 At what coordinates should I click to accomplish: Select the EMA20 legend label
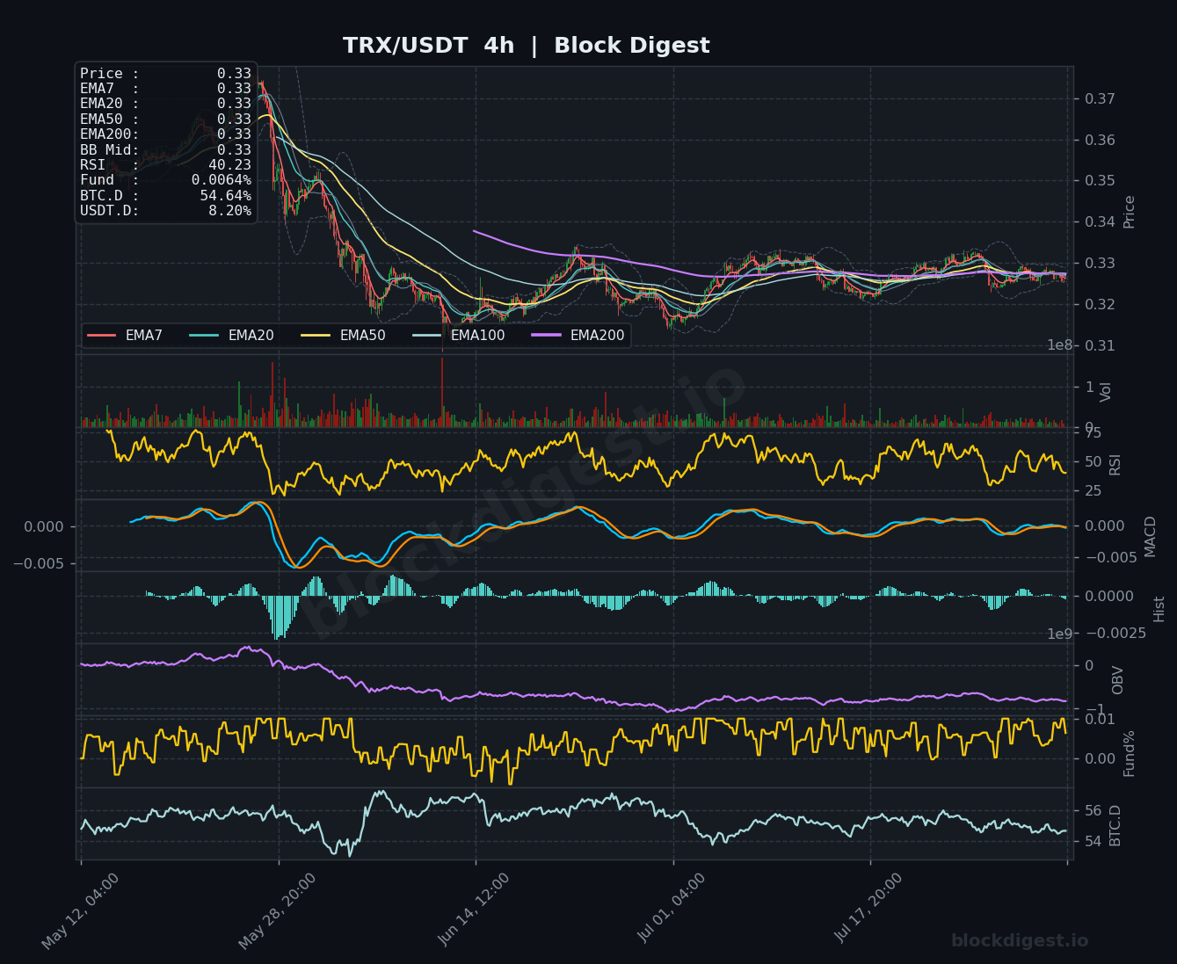coord(251,336)
